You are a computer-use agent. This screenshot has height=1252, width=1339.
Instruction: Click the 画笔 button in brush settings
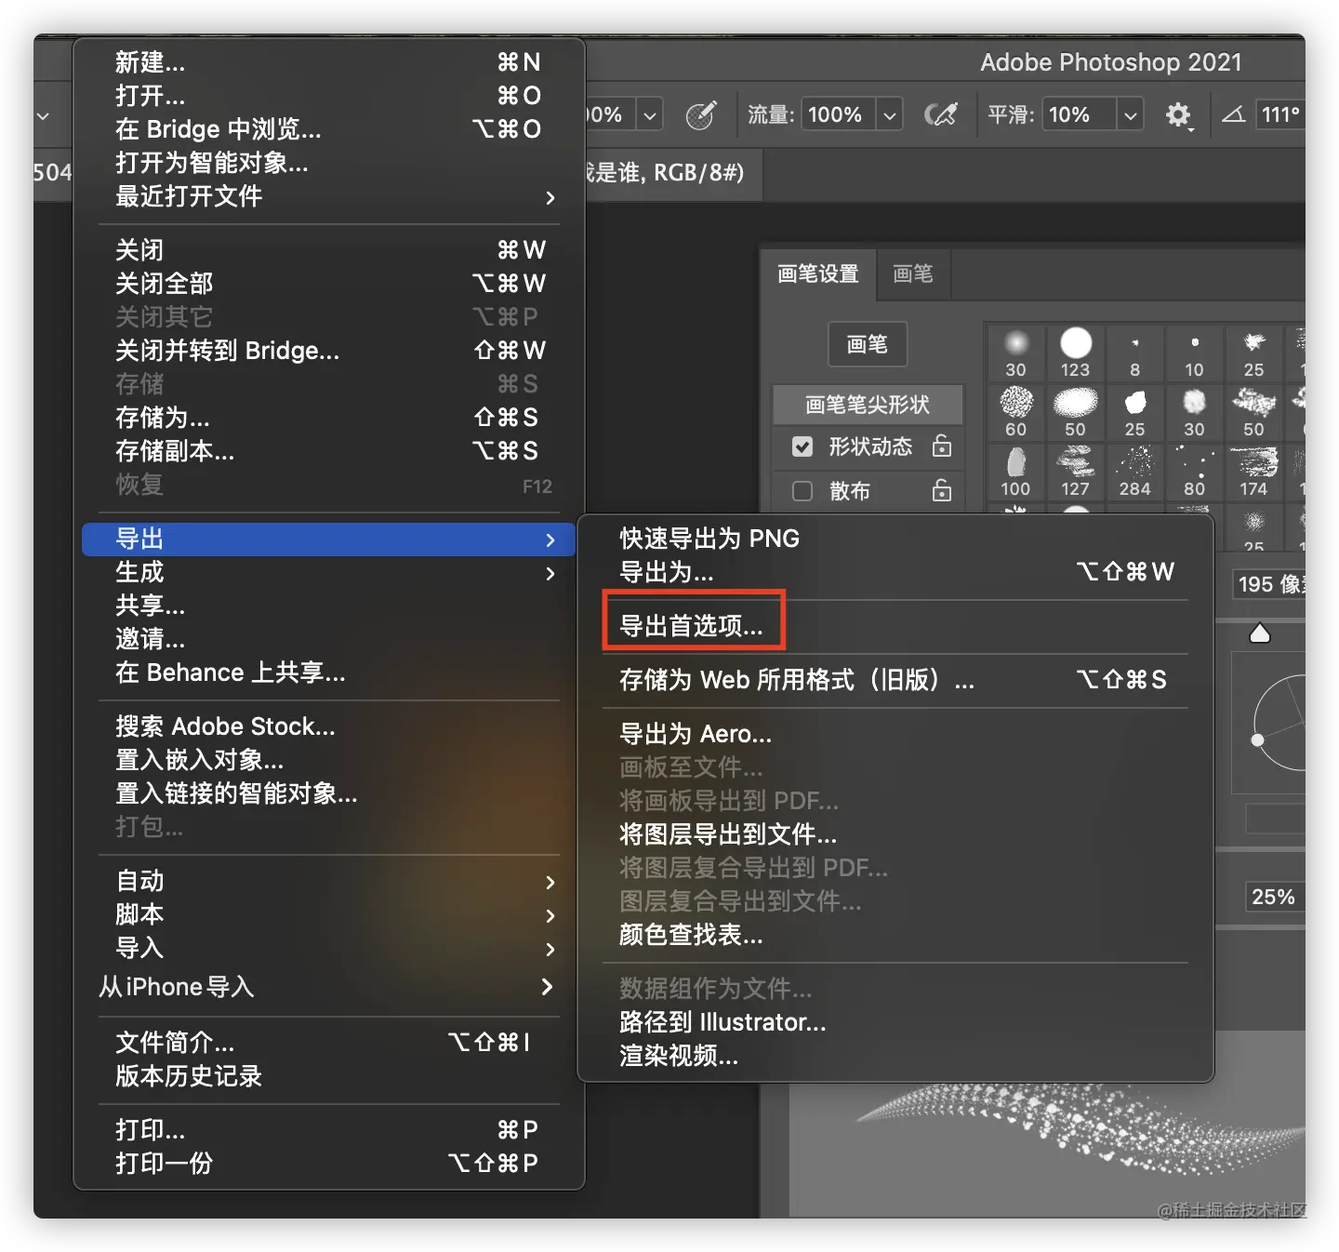tap(868, 344)
